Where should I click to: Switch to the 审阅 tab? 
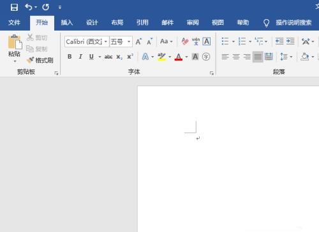coord(193,22)
